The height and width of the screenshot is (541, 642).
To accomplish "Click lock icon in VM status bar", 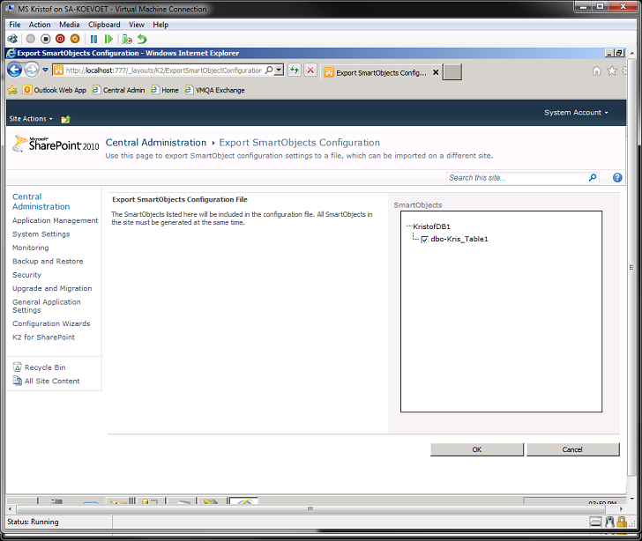I will 622,522.
